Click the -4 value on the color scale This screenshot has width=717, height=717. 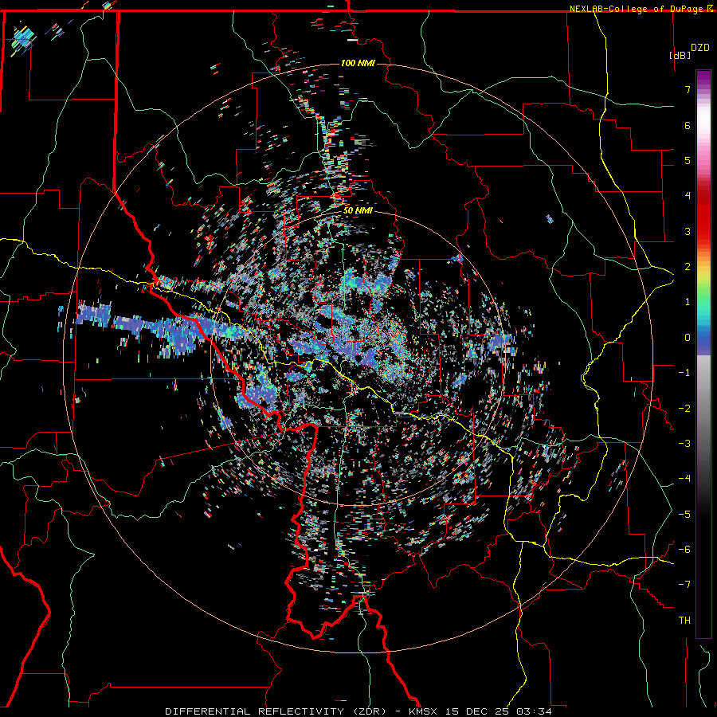[x=684, y=478]
